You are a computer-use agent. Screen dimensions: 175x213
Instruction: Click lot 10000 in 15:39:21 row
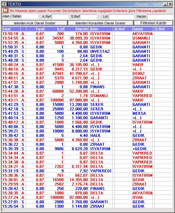point(58,131)
